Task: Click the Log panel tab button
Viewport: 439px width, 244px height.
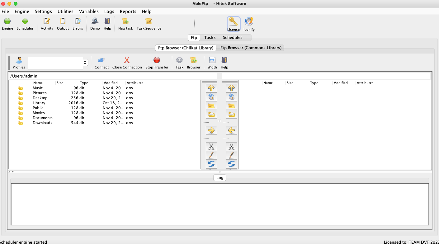Action: (x=220, y=178)
